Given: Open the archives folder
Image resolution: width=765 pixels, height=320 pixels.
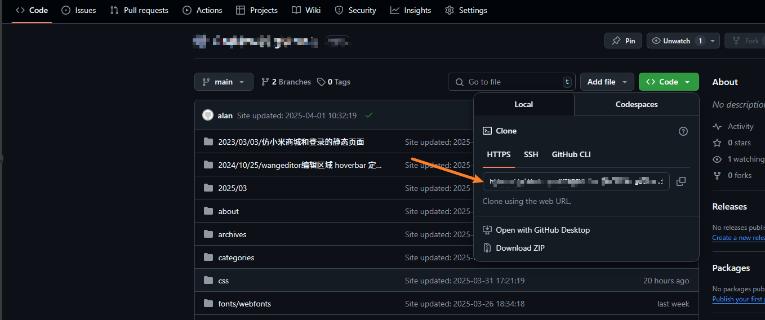Looking at the screenshot, I should 232,234.
